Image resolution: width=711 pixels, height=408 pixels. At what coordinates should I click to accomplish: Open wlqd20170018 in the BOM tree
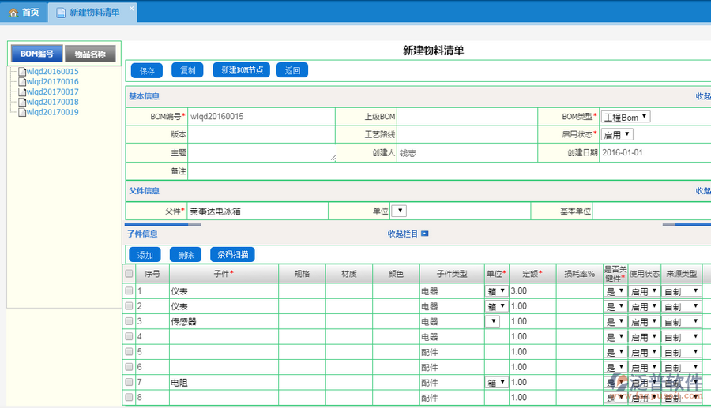point(52,103)
